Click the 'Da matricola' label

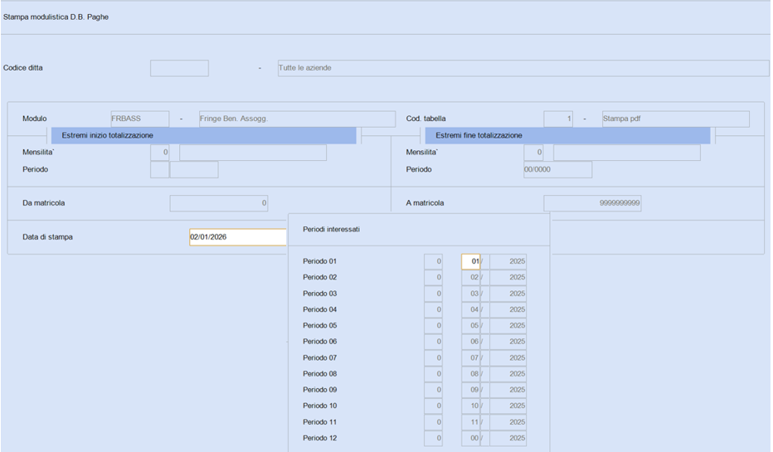pos(44,203)
